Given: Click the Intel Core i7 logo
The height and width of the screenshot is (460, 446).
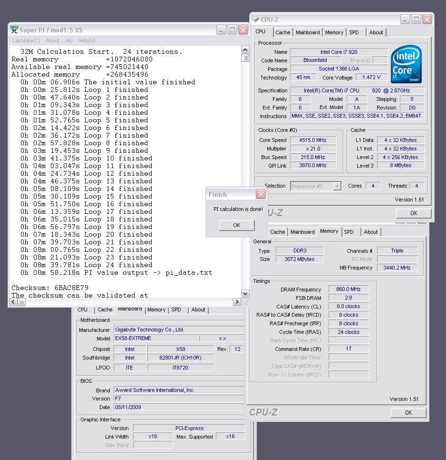Looking at the screenshot, I should (406, 64).
